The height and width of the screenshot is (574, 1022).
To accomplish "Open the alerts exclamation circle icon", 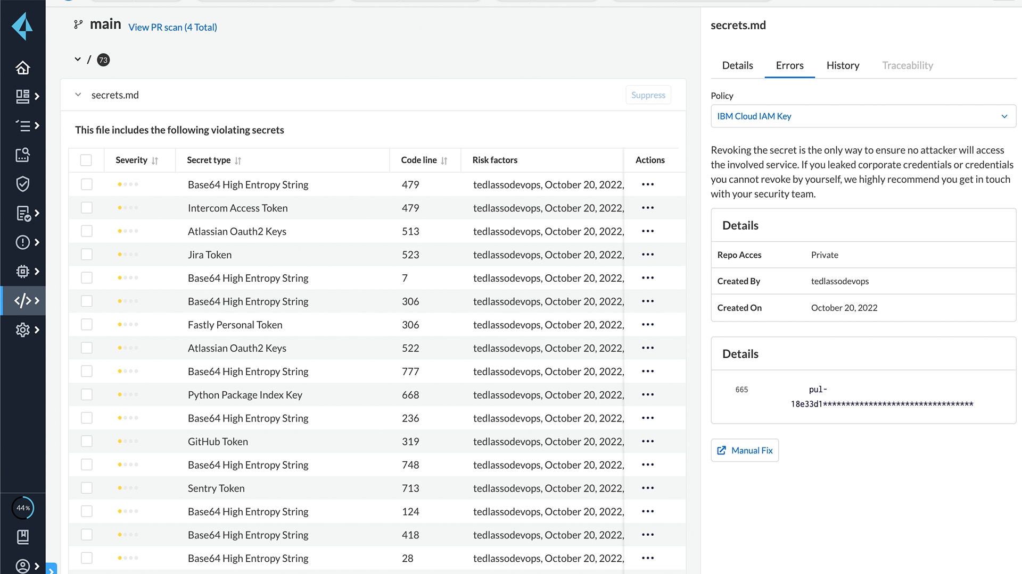I will click(x=22, y=242).
